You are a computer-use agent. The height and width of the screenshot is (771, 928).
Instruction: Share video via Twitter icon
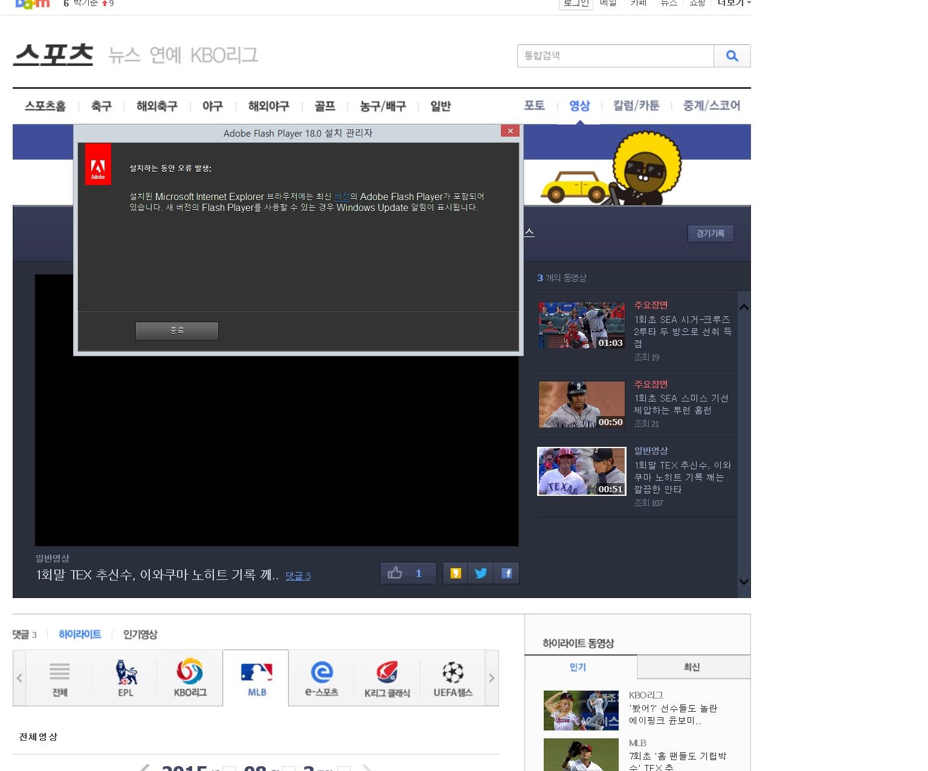click(481, 573)
